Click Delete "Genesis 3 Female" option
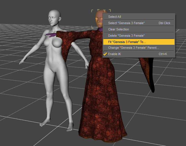 [x=139, y=36]
